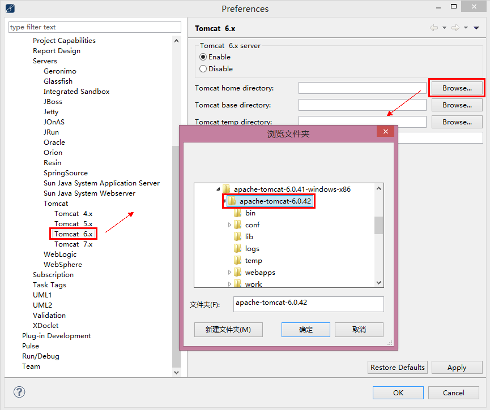Click the bin folder icon
Image resolution: width=490 pixels, height=410 pixels.
click(x=237, y=213)
